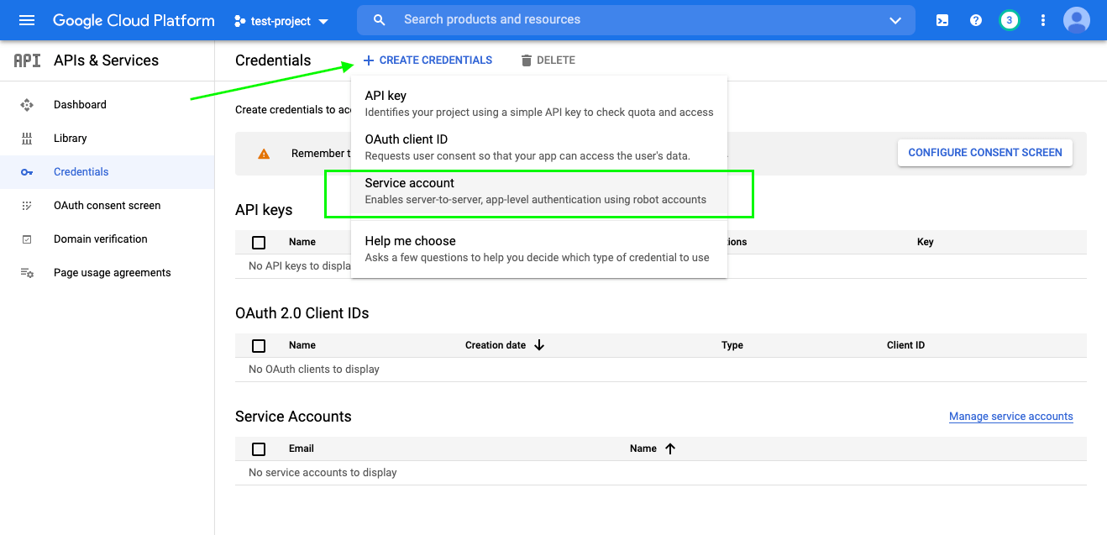Tick the Service Accounts Email checkbox
This screenshot has height=535, width=1107.
(x=259, y=448)
